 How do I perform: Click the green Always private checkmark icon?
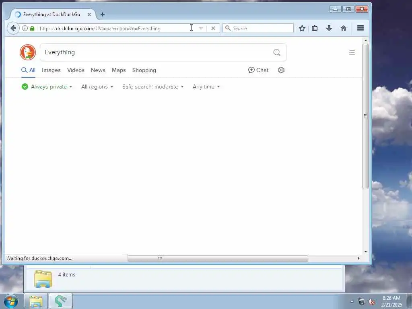25,87
